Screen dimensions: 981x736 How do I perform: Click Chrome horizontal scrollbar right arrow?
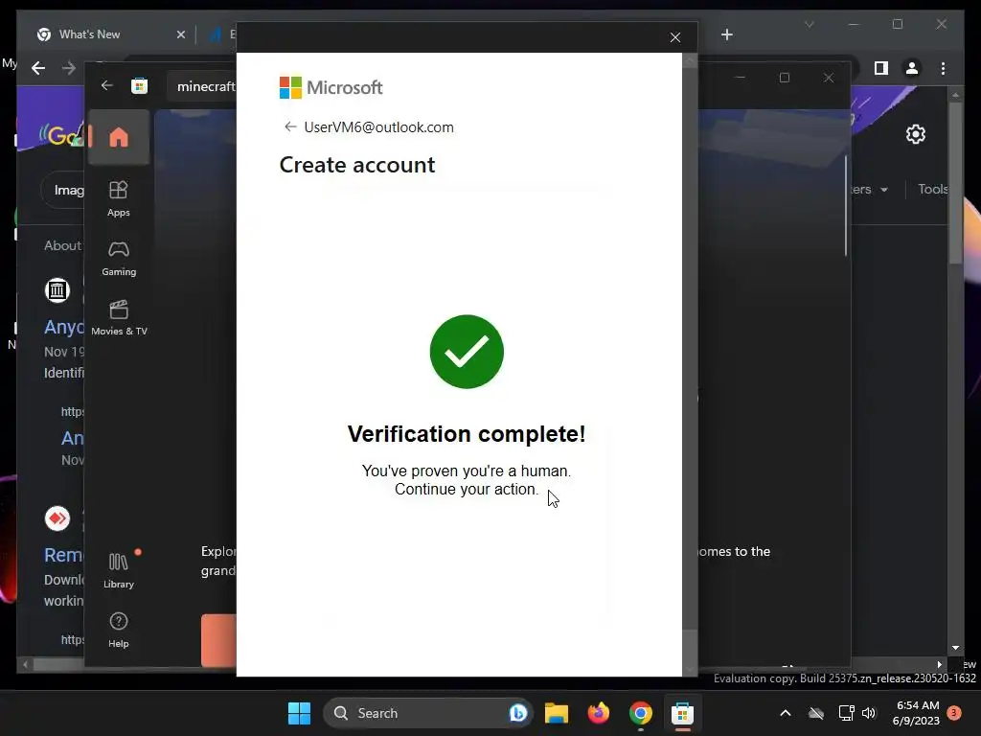(939, 665)
